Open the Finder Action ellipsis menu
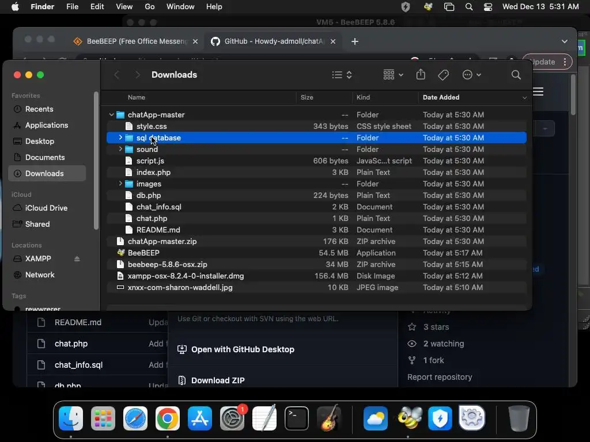This screenshot has width=590, height=442. pyautogui.click(x=471, y=75)
